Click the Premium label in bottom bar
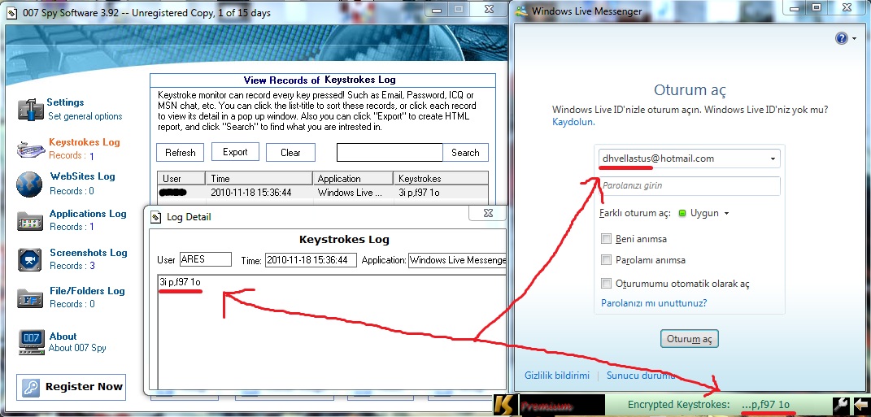The width and height of the screenshot is (871, 417). tap(546, 406)
